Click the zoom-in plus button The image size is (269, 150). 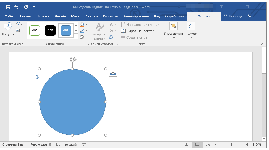click(x=247, y=144)
